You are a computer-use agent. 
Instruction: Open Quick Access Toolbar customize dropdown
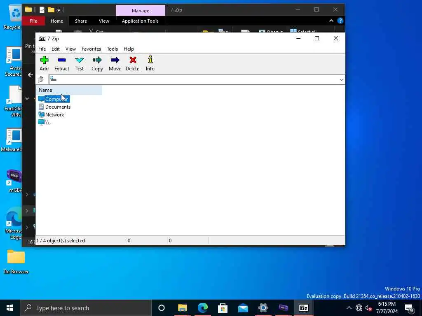(59, 10)
